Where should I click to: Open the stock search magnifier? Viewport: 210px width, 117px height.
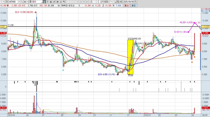pyautogui.click(x=22, y=2)
